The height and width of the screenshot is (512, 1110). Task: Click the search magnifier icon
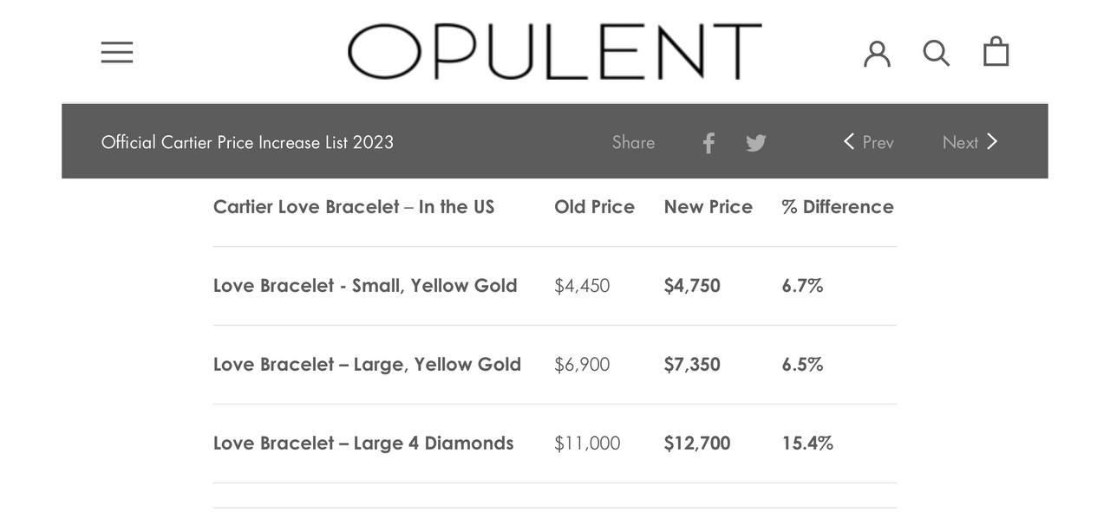point(936,53)
